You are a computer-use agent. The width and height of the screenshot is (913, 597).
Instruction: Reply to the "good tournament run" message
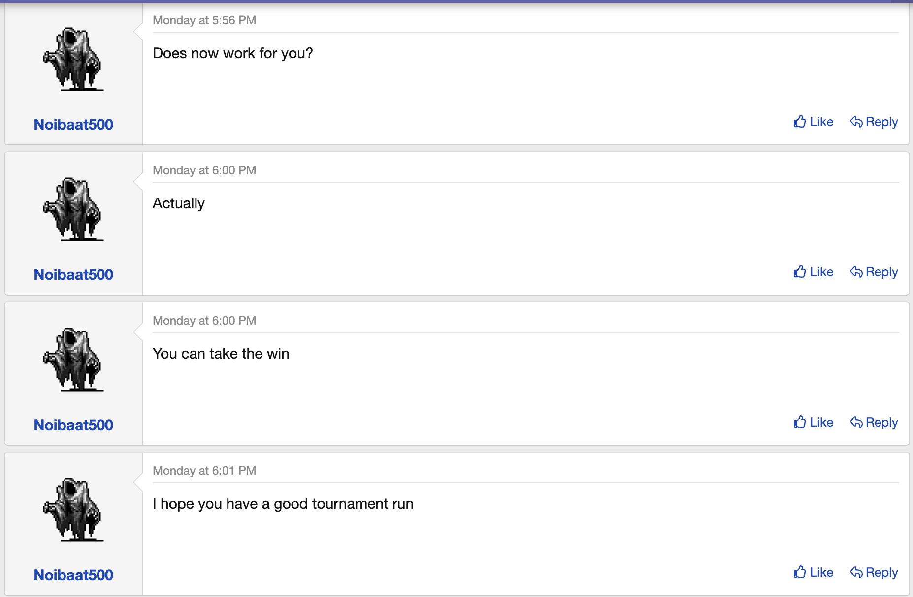pyautogui.click(x=874, y=572)
